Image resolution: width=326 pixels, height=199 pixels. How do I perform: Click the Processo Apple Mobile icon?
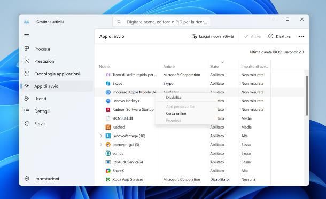tap(108, 92)
